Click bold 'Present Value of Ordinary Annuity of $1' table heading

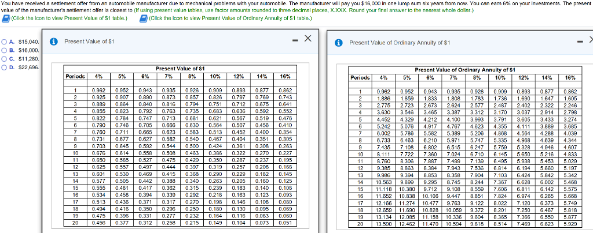465,70
